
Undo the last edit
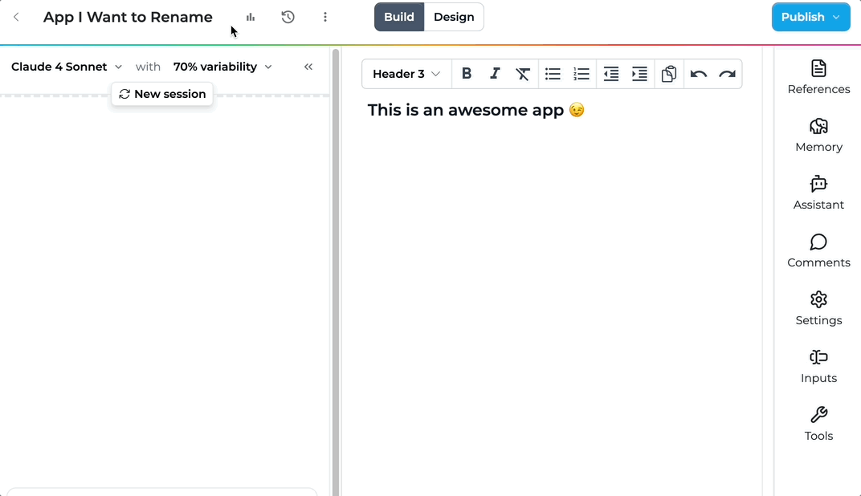[699, 74]
